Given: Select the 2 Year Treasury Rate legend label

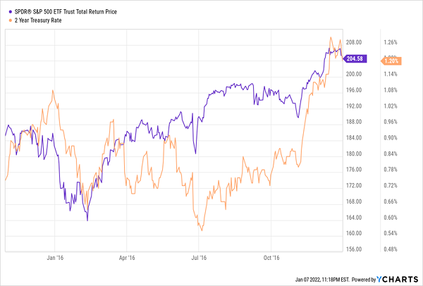Looking at the screenshot, I should [38, 20].
